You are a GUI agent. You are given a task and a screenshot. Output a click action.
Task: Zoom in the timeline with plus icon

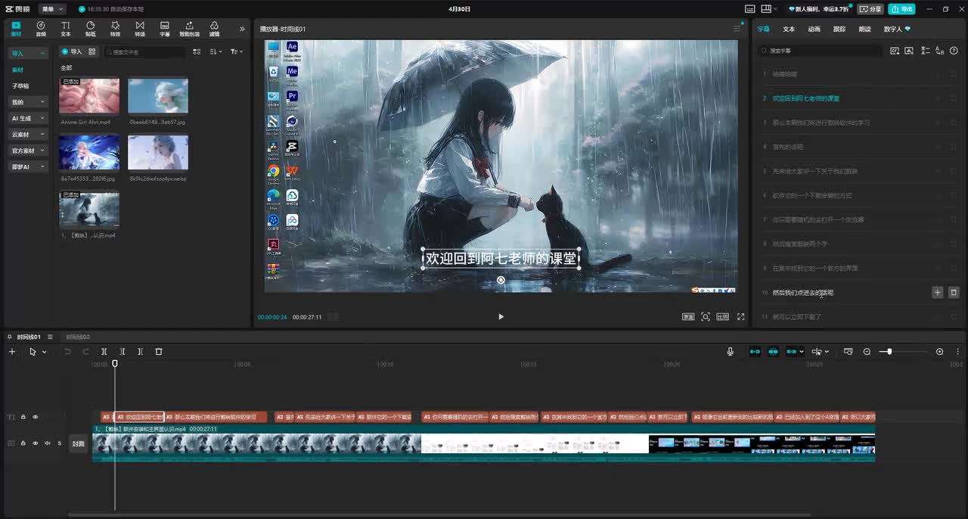[x=940, y=352]
